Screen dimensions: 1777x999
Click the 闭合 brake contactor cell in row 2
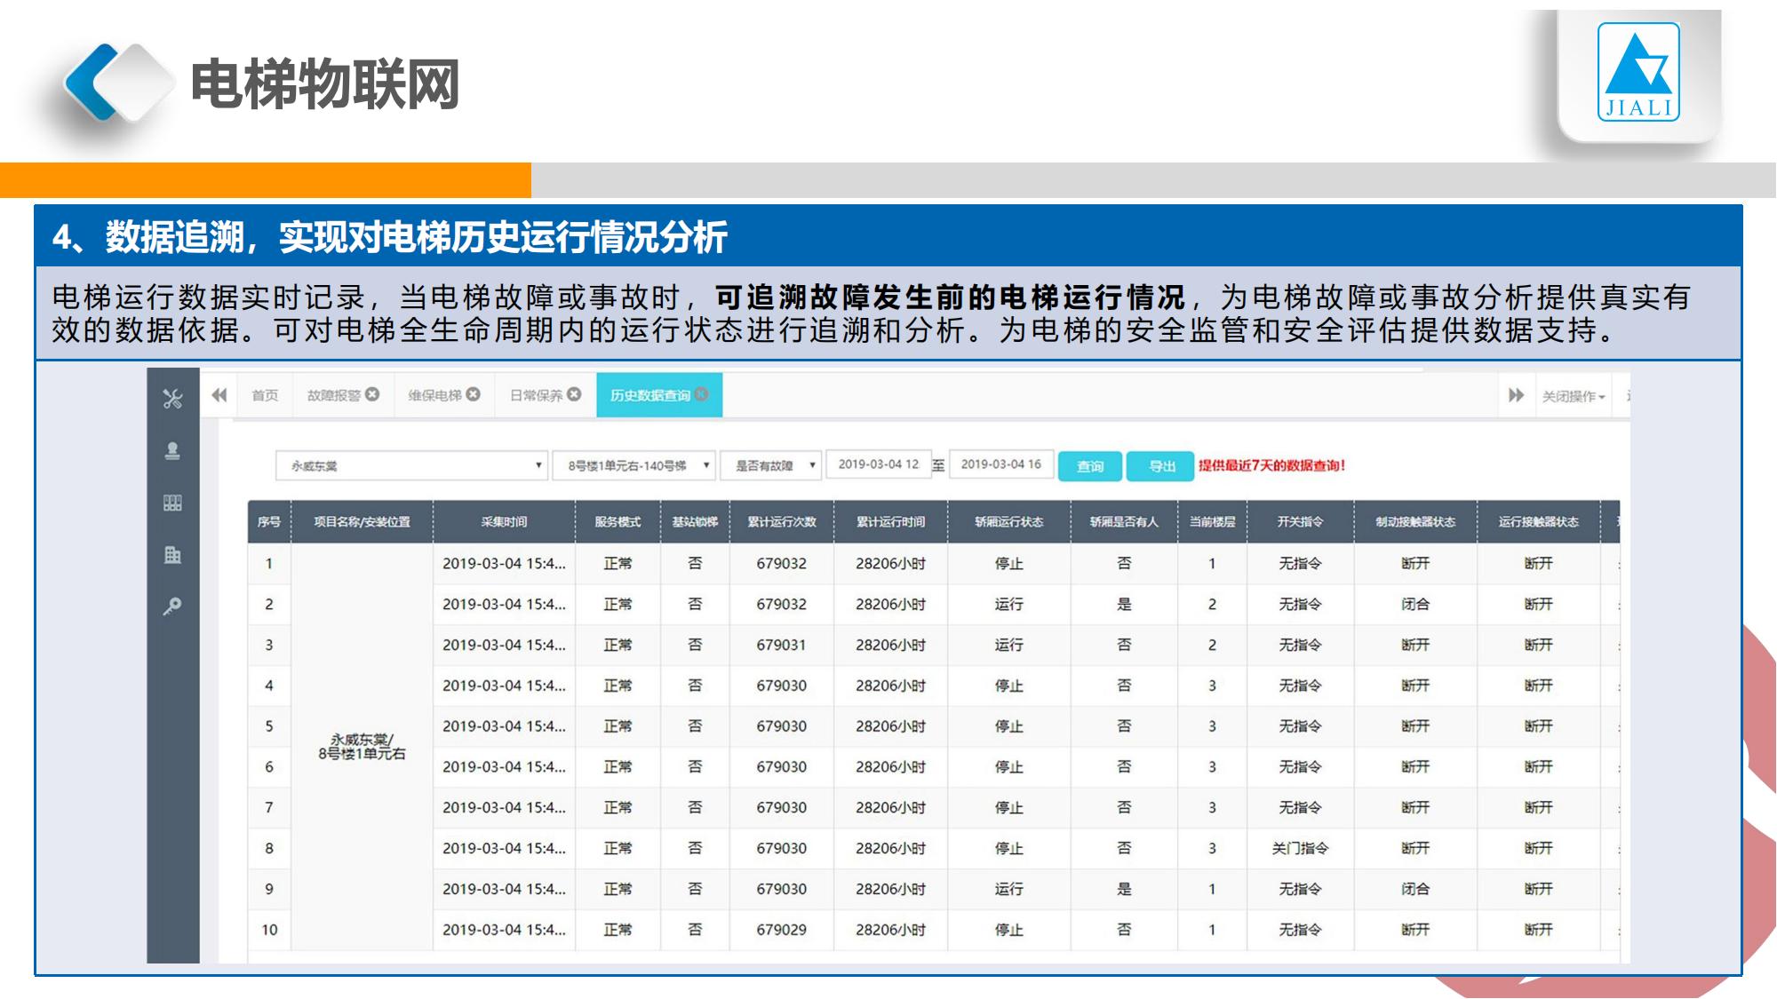[1415, 605]
